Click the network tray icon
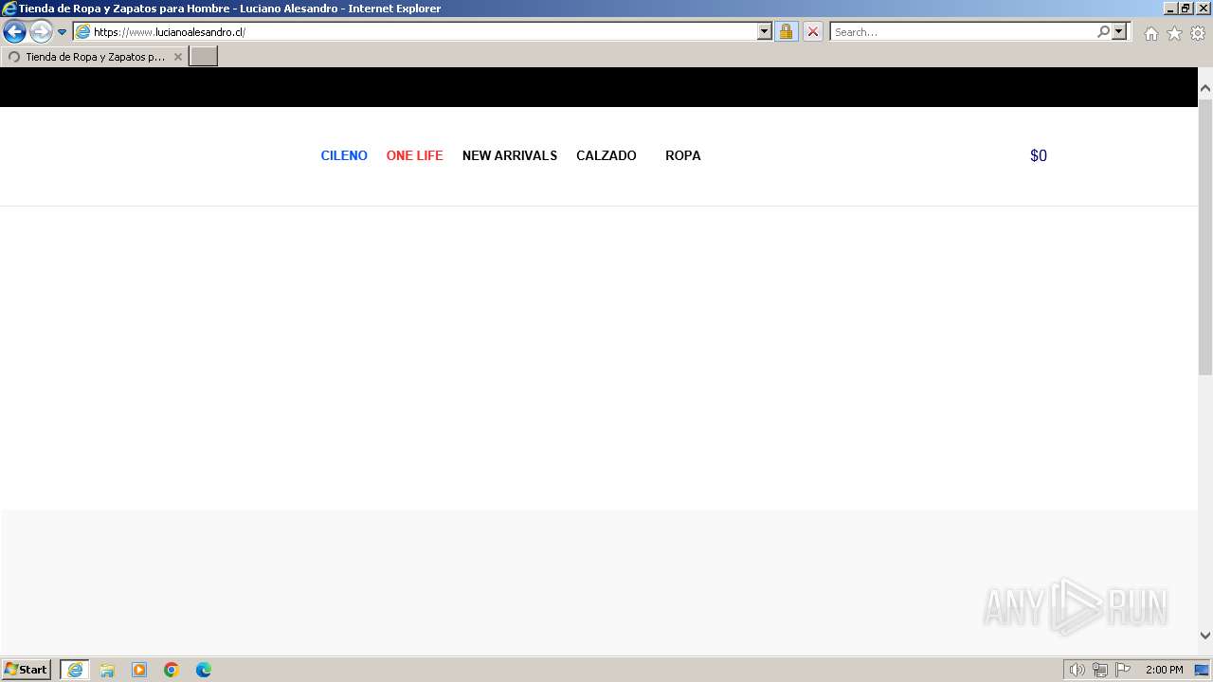Screen dimensions: 1213x682 coord(1100,670)
